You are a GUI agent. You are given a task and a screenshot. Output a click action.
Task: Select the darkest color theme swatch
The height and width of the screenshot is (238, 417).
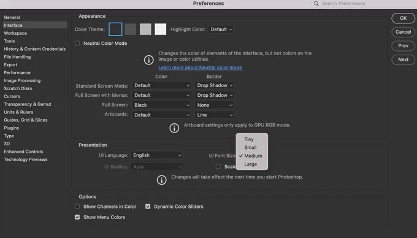coord(115,29)
